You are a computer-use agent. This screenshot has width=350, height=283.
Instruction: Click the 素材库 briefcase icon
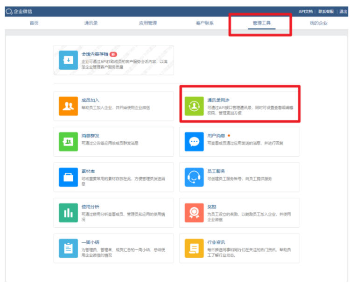(68, 177)
